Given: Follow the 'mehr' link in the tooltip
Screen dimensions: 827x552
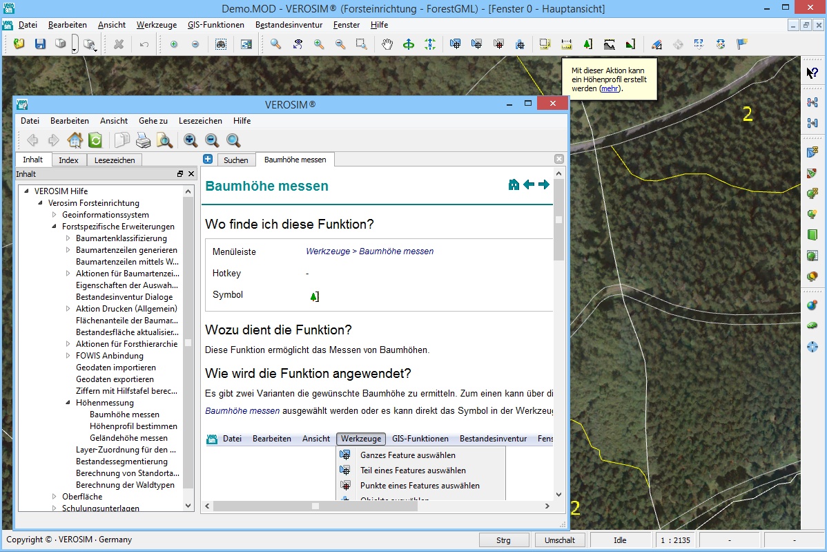Looking at the screenshot, I should click(610, 88).
